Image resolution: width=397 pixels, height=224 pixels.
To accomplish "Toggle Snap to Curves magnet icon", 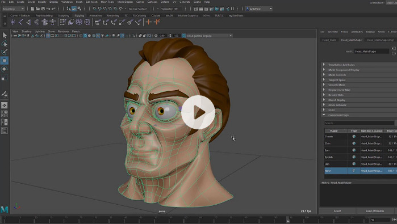I will click(100, 9).
